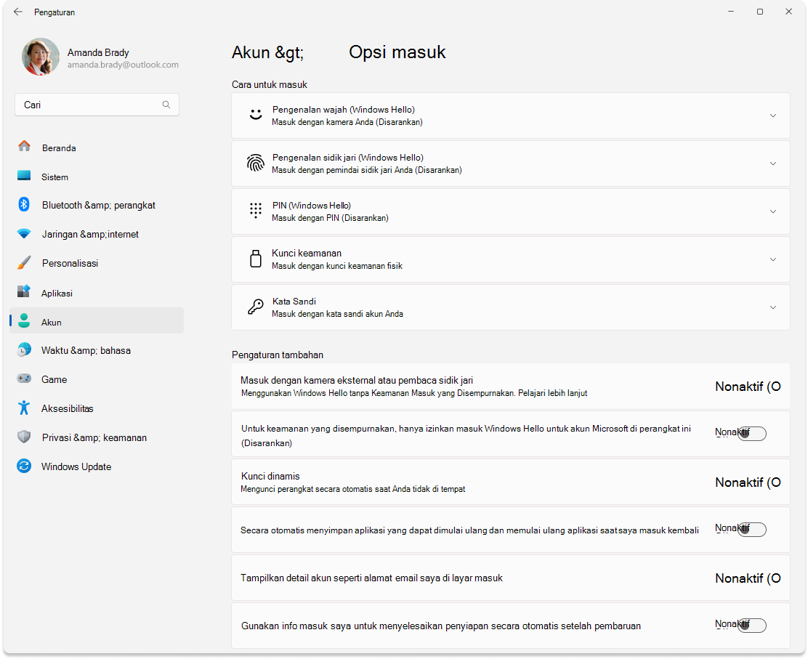The width and height of the screenshot is (808, 659).
Task: Open Beranda in the sidebar
Action: coord(97,148)
